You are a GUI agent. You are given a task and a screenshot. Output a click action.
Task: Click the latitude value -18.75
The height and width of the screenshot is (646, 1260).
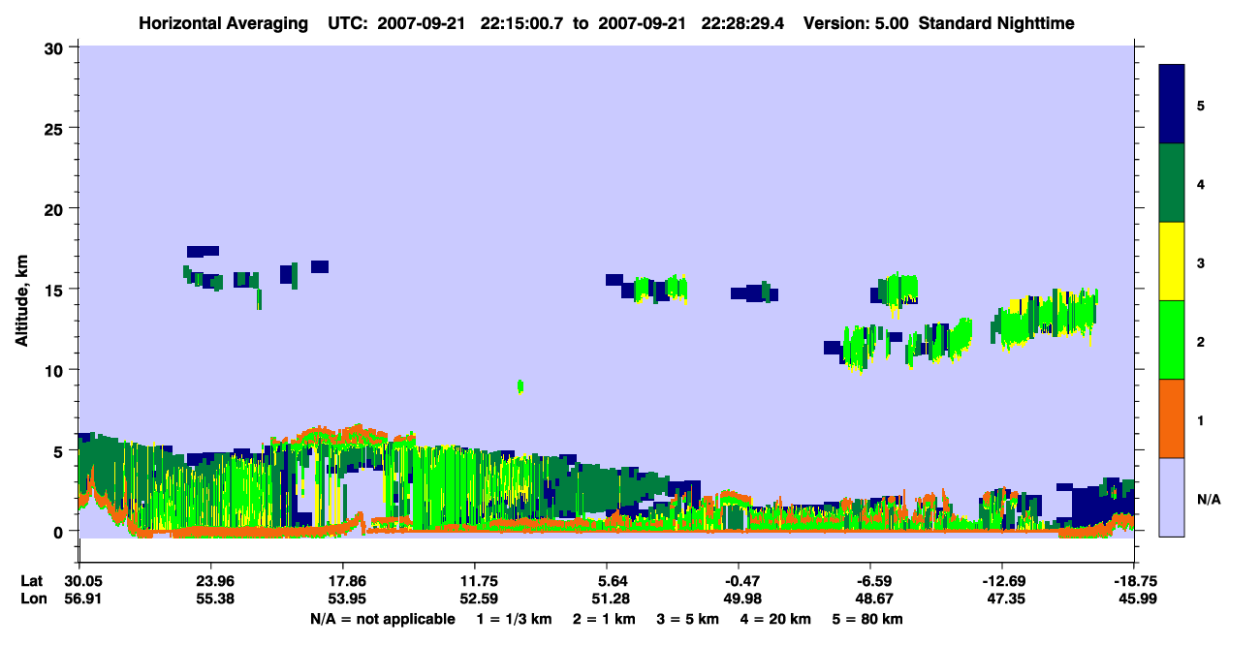(x=1135, y=581)
